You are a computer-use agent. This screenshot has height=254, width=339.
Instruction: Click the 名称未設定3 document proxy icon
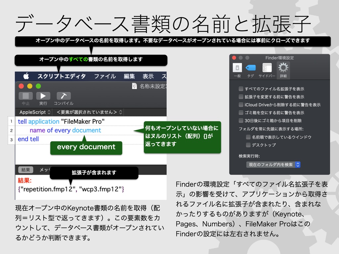coord(134,86)
